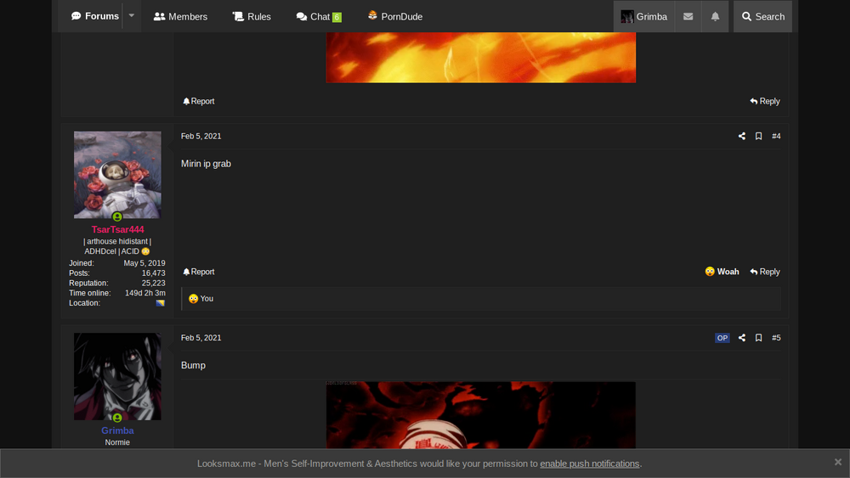Open the Rules page
The image size is (850, 478).
[252, 17]
